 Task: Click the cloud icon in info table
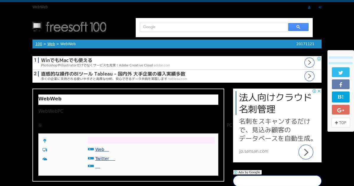tap(45, 159)
